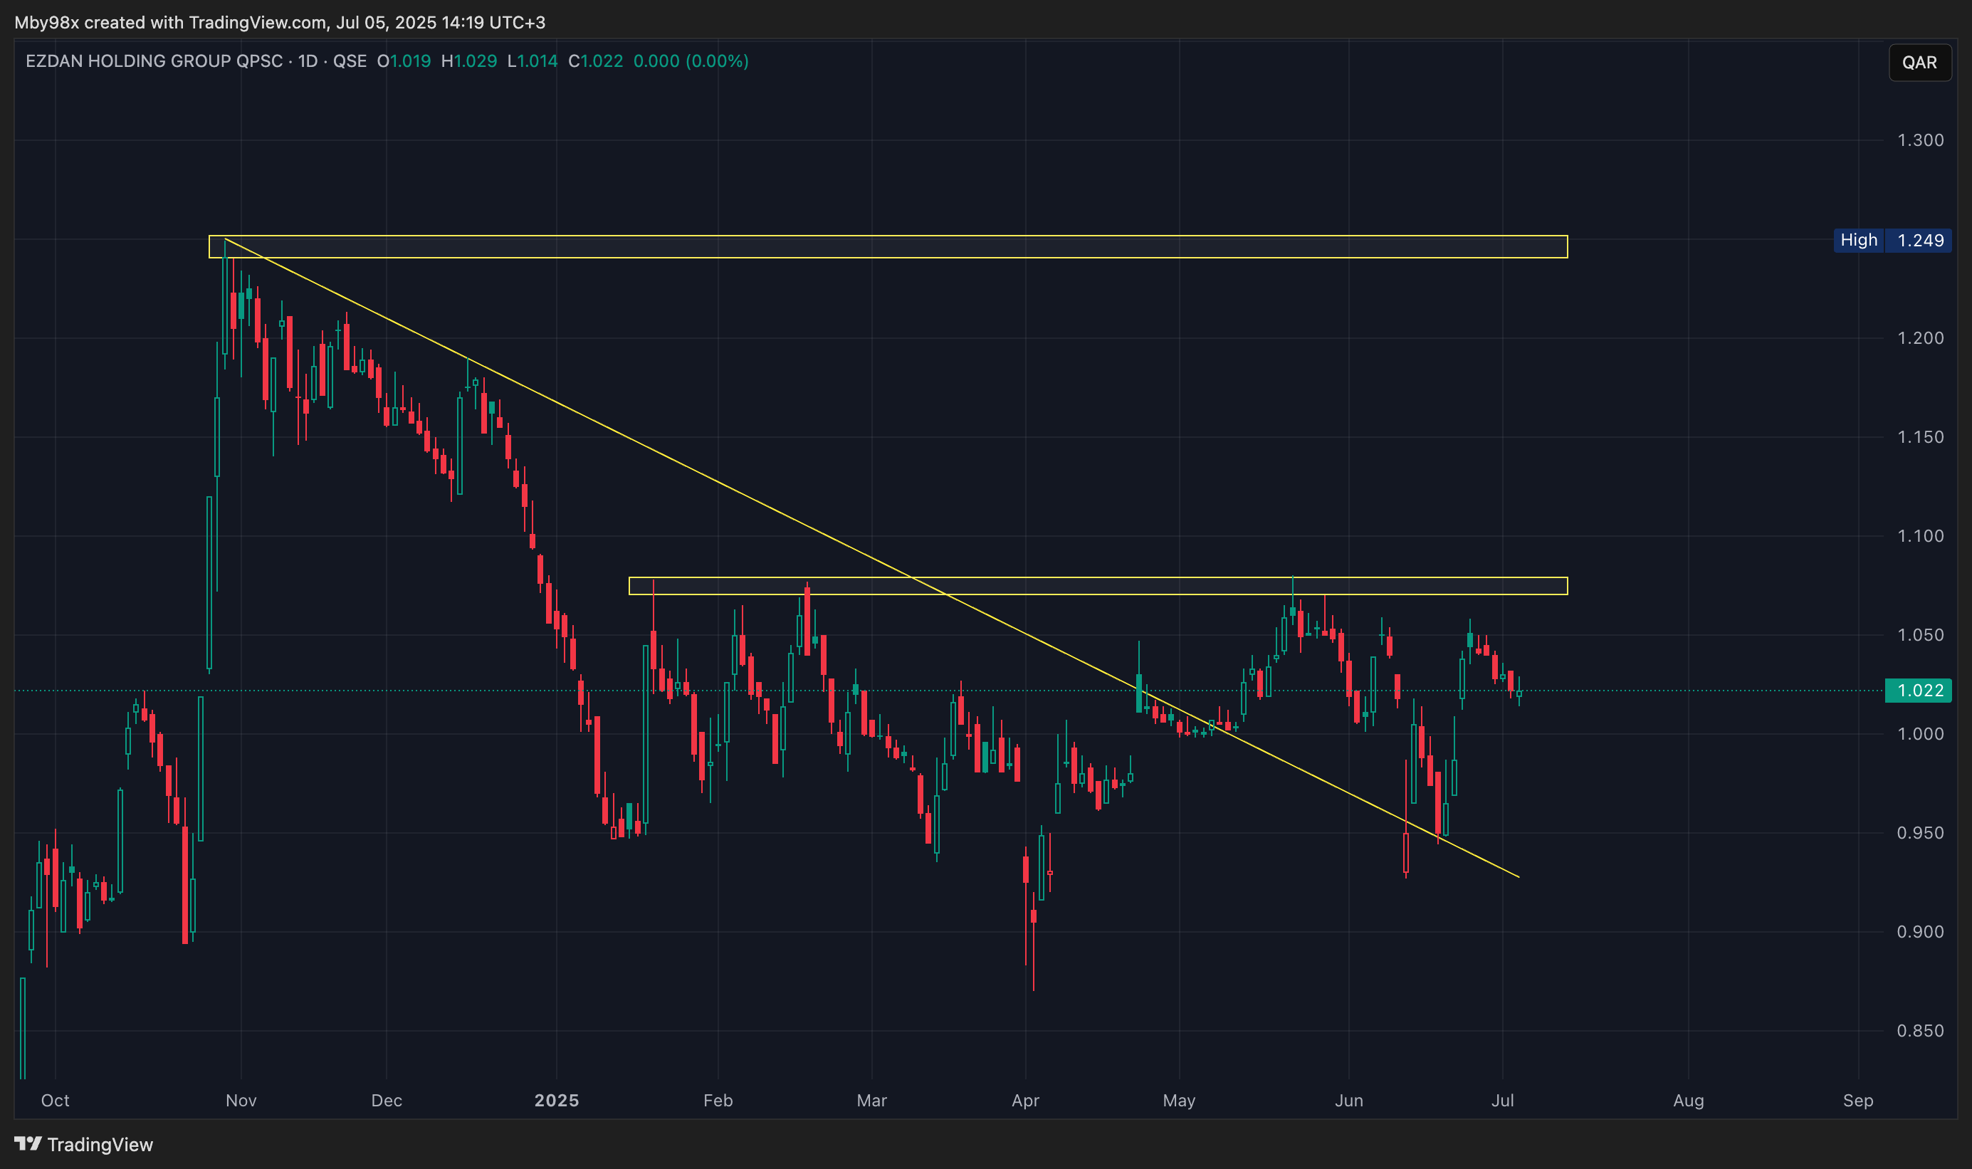
Task: Click the Feb label on time axis
Action: point(718,1101)
